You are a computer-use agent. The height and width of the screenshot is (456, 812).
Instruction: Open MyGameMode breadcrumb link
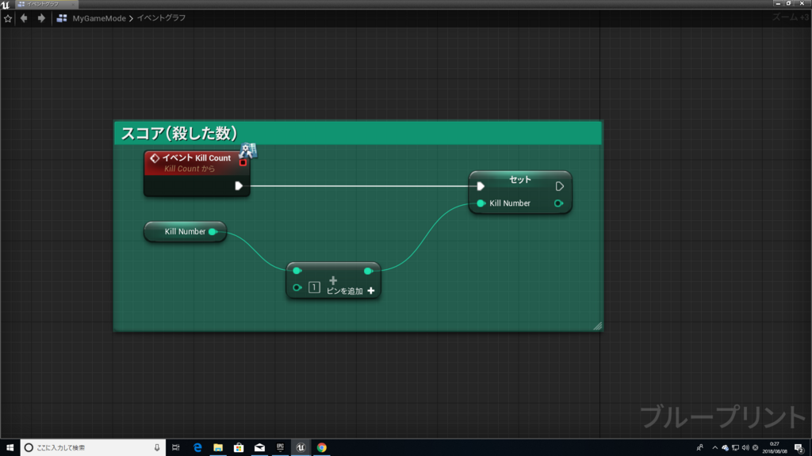pos(99,18)
